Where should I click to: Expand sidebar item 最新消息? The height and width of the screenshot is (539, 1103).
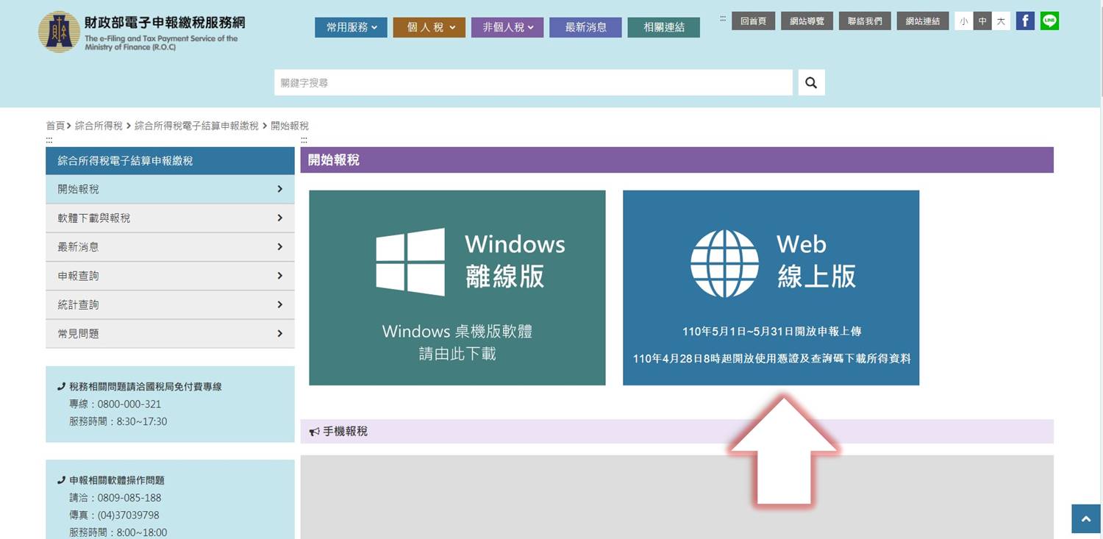tap(170, 247)
